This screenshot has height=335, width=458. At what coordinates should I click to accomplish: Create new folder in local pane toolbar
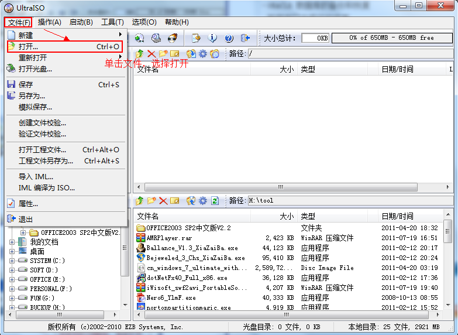151,201
